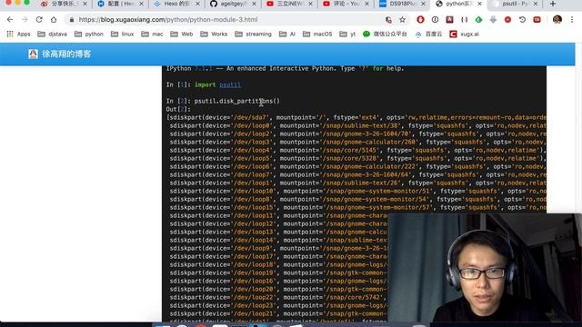Bookmark this page with the star icon
Viewport: 582px width, 327px height.
tap(402, 20)
